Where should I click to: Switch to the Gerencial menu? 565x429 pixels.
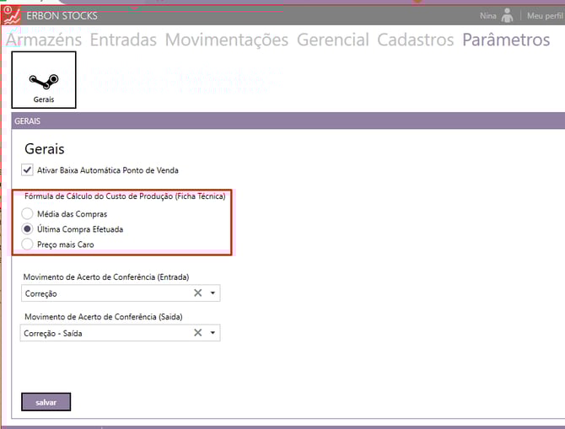[332, 40]
